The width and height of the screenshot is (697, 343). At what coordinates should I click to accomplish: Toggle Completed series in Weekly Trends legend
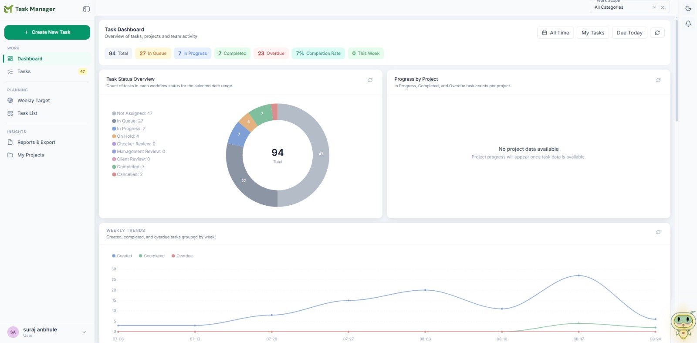click(x=152, y=256)
